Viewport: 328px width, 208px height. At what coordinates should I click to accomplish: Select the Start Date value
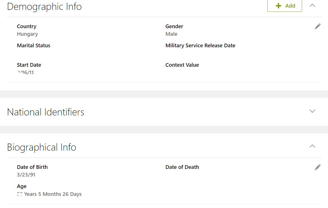point(26,72)
